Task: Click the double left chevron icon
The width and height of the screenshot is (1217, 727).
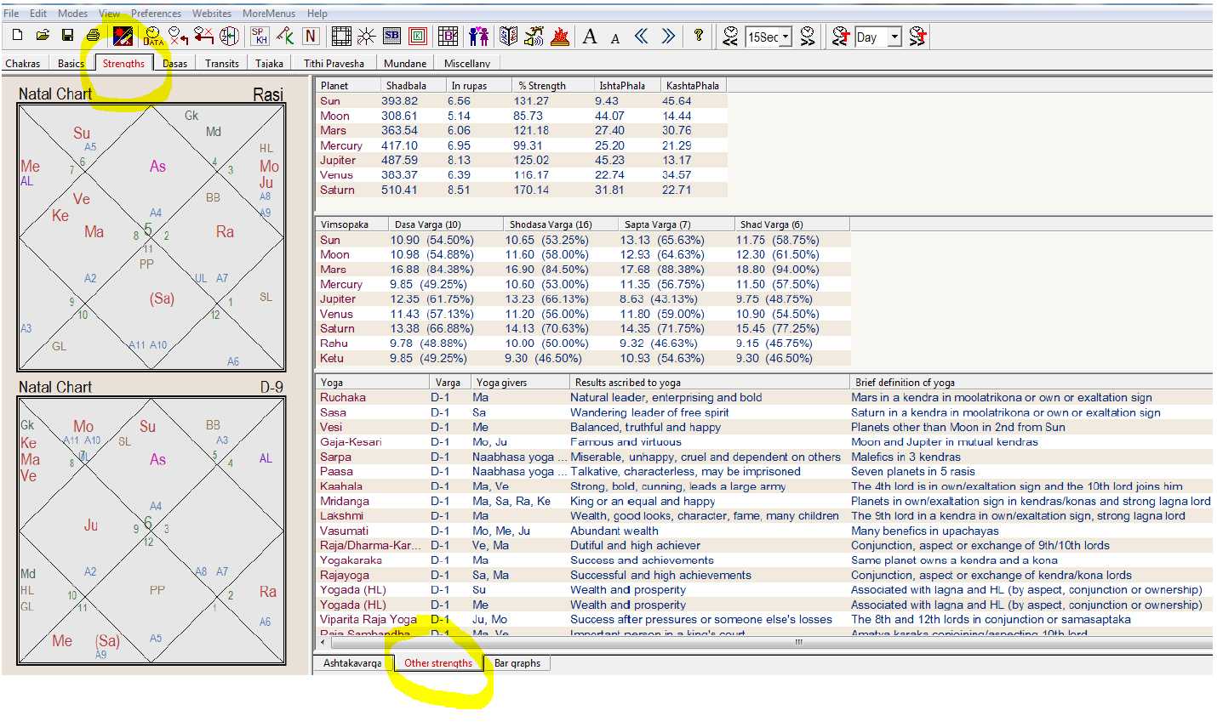Action: (641, 36)
